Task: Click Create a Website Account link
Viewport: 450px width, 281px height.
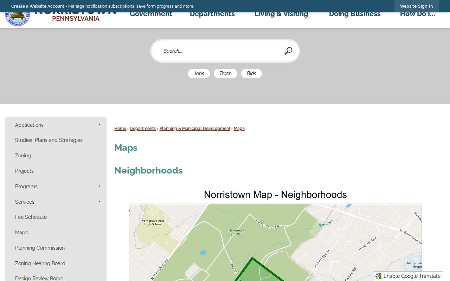Action: [38, 6]
